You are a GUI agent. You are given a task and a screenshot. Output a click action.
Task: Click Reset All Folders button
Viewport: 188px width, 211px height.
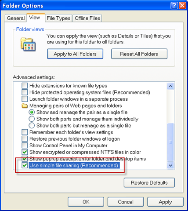[x=139, y=54]
